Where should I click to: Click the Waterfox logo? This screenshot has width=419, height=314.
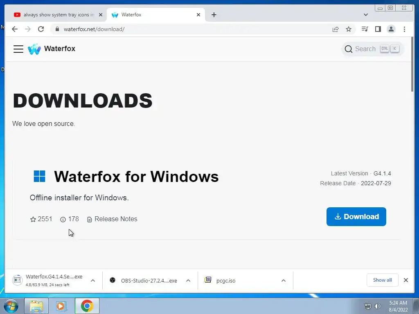click(x=34, y=49)
